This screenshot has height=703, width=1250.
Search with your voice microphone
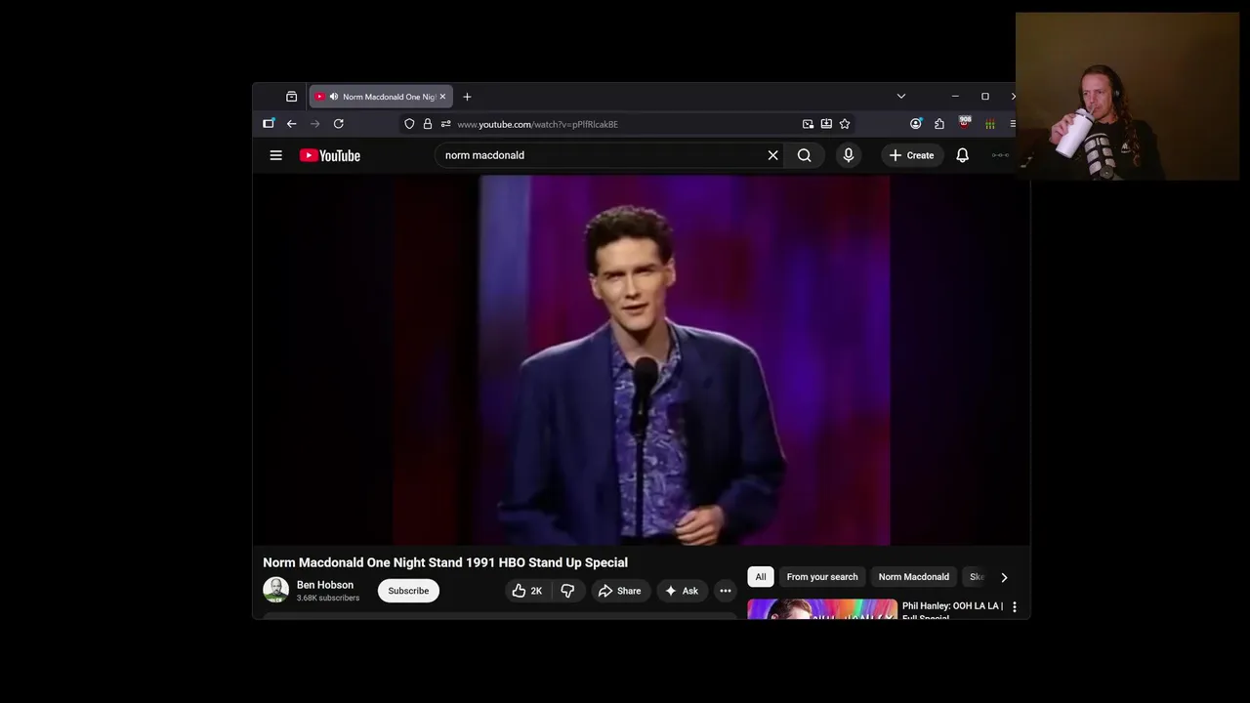(848, 155)
